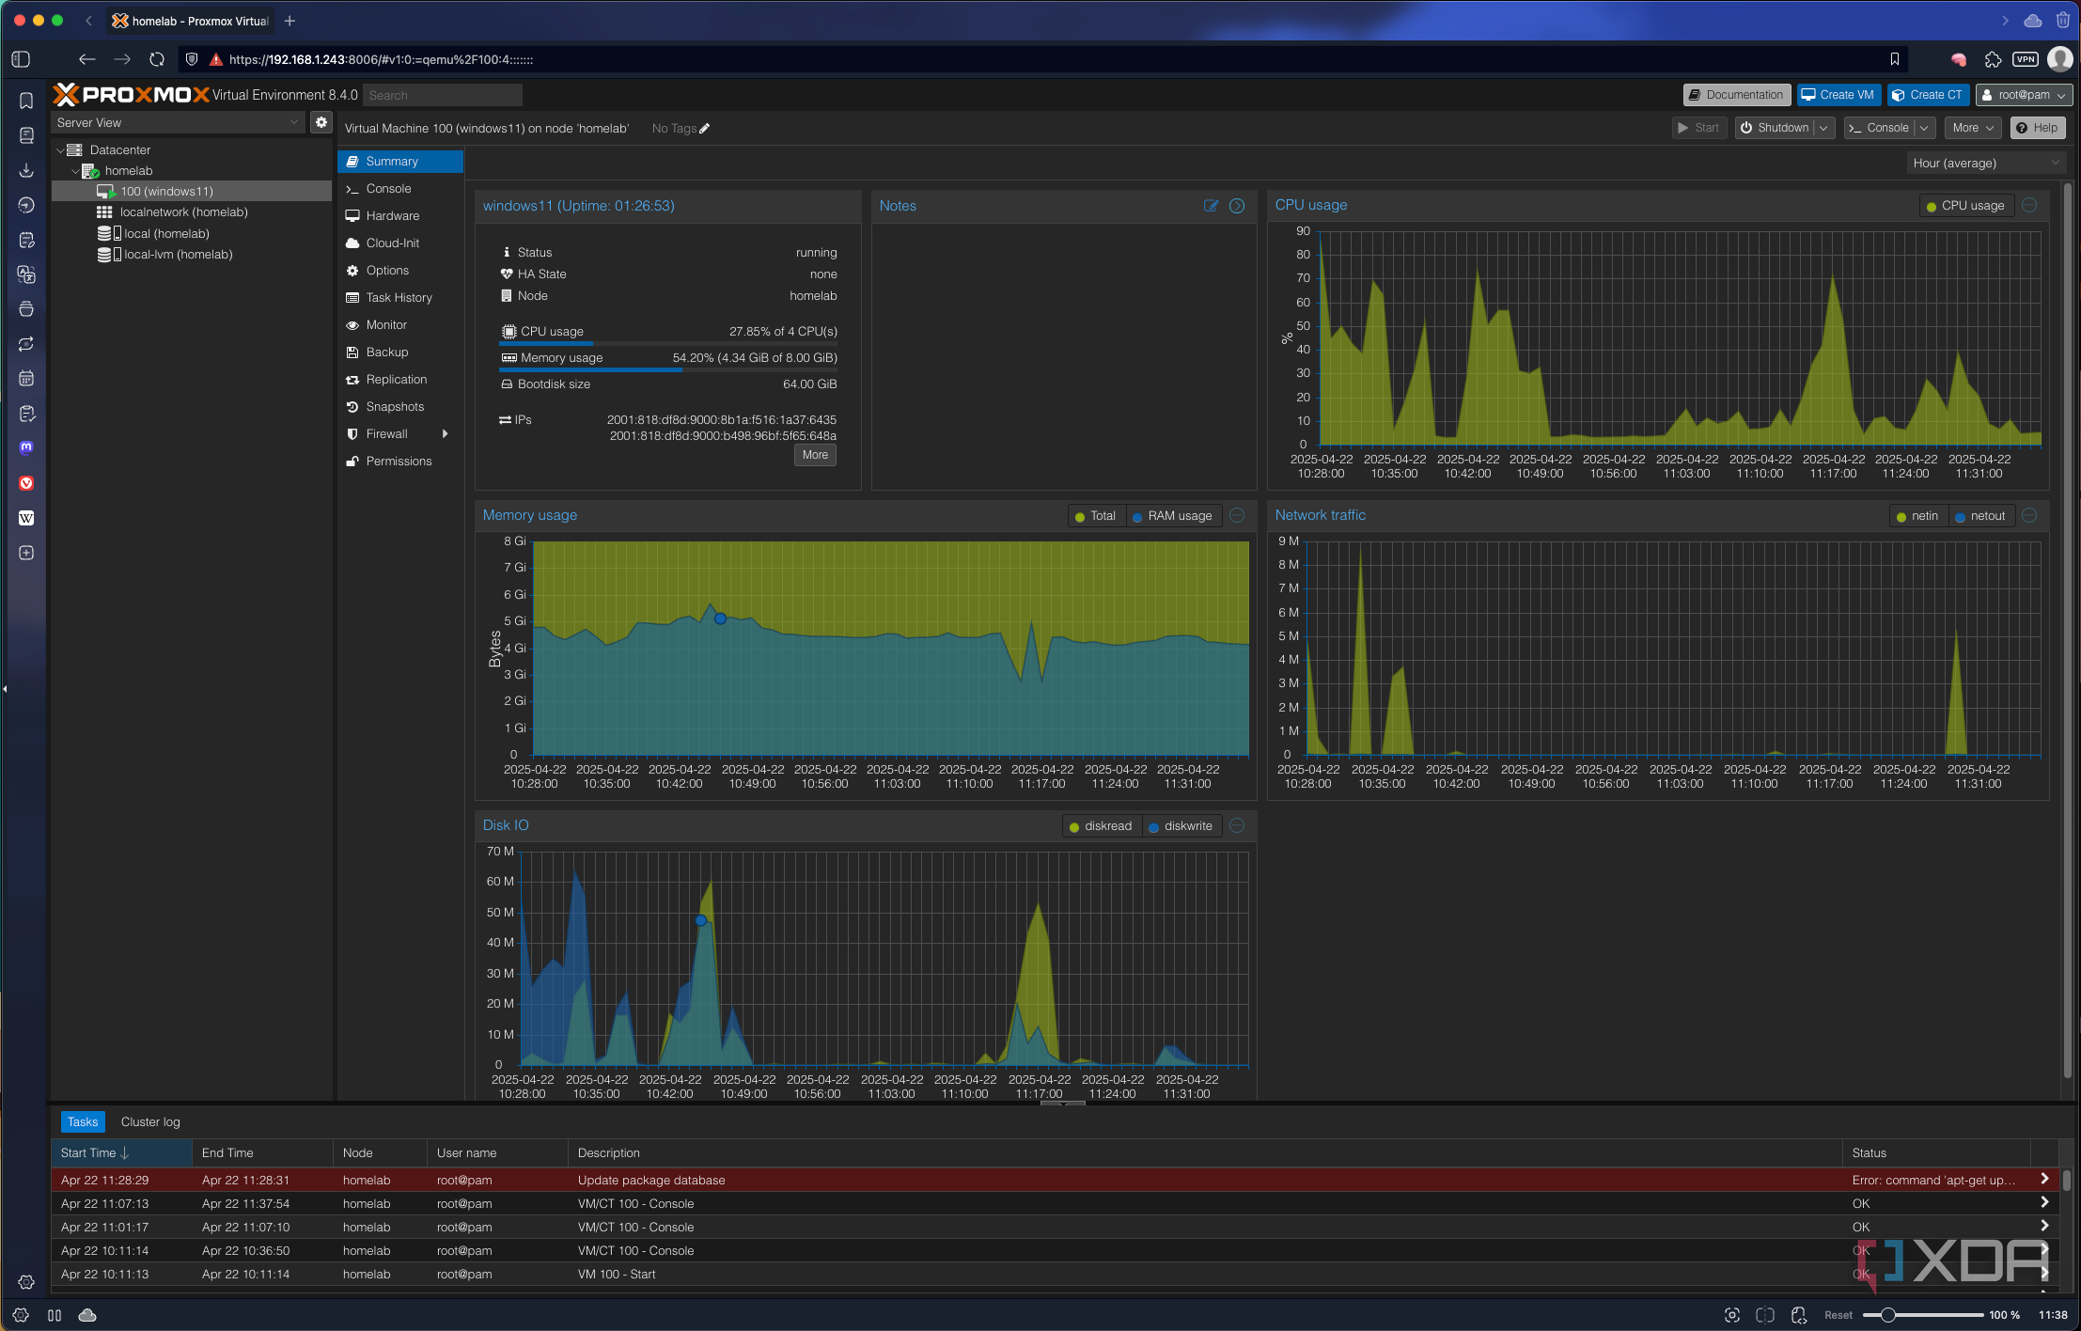Click the Create VM button

coord(1838,95)
